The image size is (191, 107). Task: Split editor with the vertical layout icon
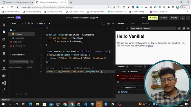tap(104, 23)
